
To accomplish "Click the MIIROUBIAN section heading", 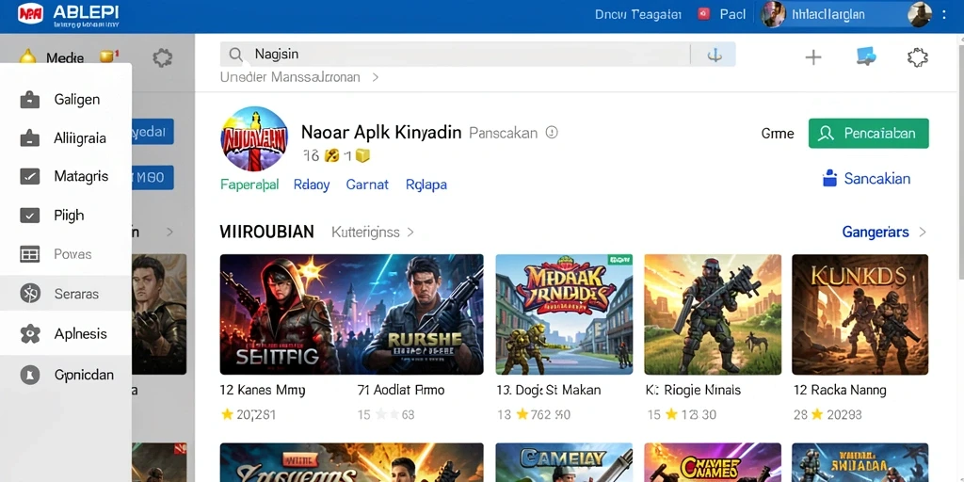I will (266, 232).
